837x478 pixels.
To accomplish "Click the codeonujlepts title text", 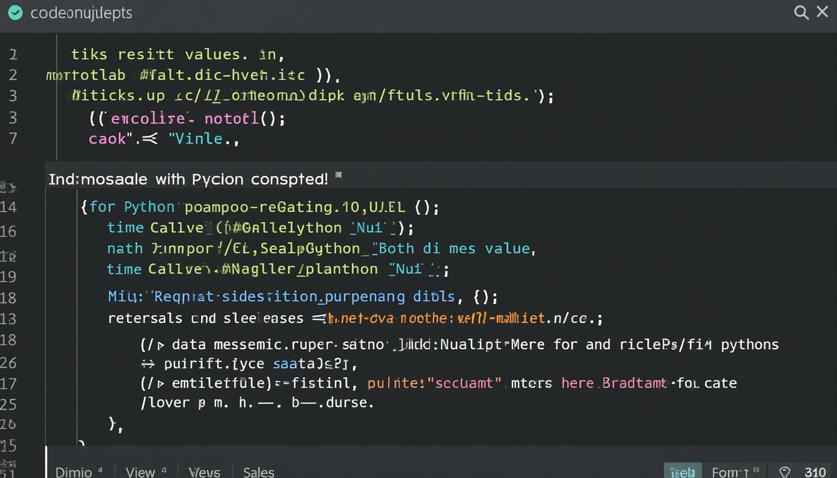I will 82,12.
